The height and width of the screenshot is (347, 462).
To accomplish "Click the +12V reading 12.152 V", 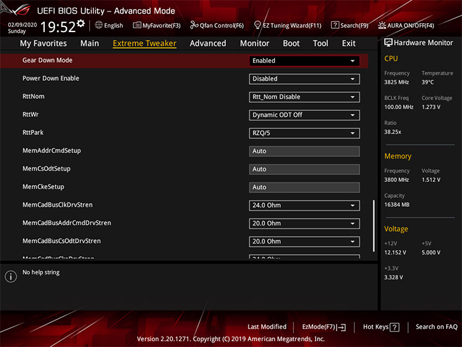I will (x=395, y=253).
